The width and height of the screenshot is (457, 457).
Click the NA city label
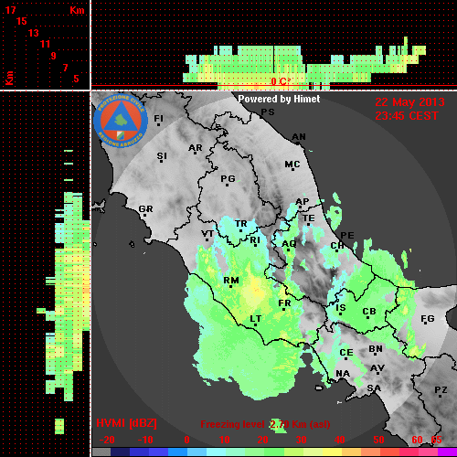(343, 374)
